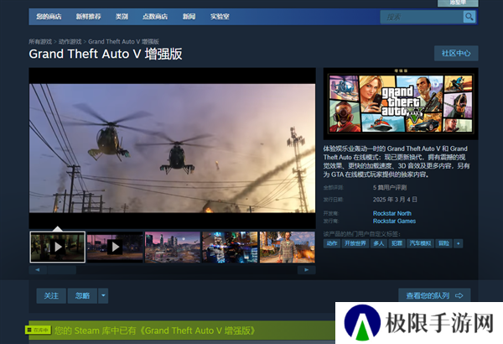The width and height of the screenshot is (503, 344).
Task: Click the queue arrow icon
Action: click(459, 295)
